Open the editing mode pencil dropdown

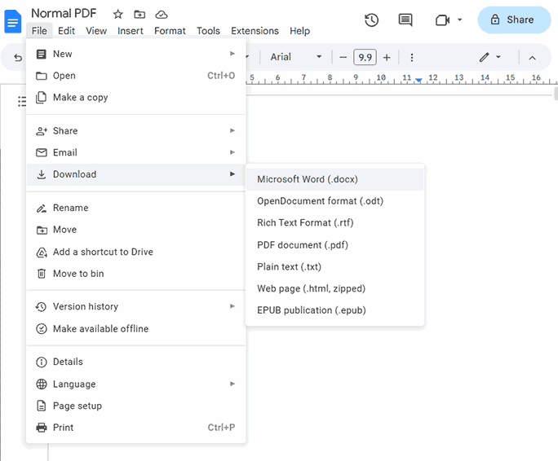490,57
